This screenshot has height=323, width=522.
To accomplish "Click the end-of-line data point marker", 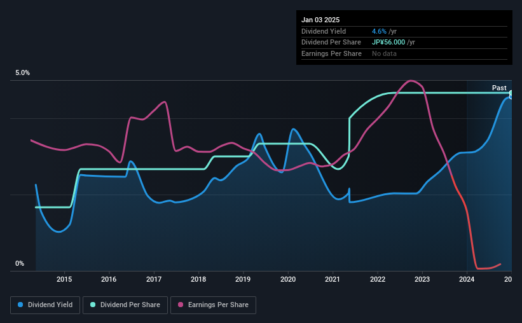I will tap(511, 95).
